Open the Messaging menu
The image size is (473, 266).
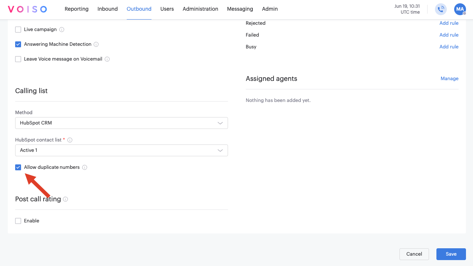(x=240, y=9)
